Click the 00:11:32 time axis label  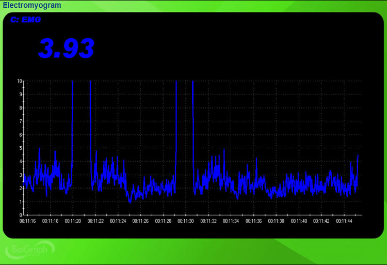click(x=208, y=221)
